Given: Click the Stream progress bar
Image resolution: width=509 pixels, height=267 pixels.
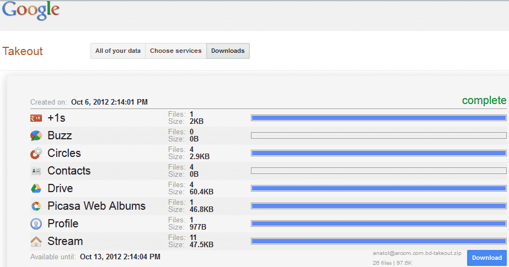Looking at the screenshot, I should (x=378, y=241).
